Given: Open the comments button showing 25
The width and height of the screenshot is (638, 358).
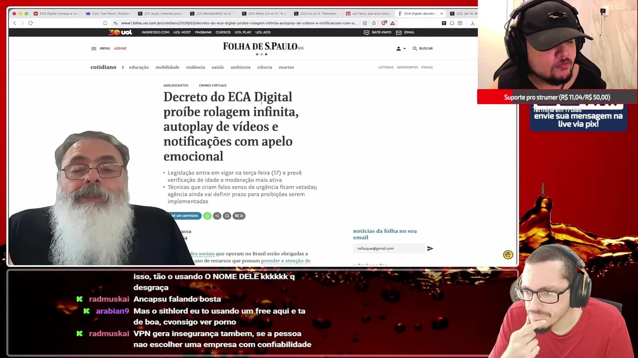Looking at the screenshot, I should (239, 216).
